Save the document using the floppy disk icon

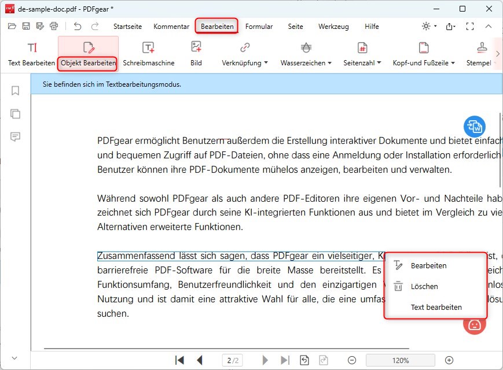pos(26,26)
